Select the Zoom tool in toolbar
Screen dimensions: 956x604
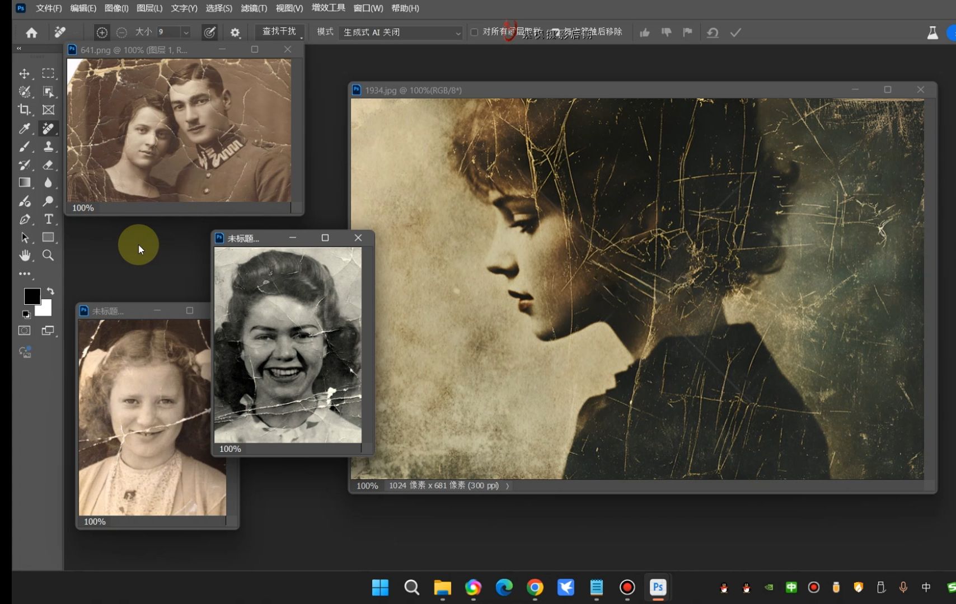(49, 256)
